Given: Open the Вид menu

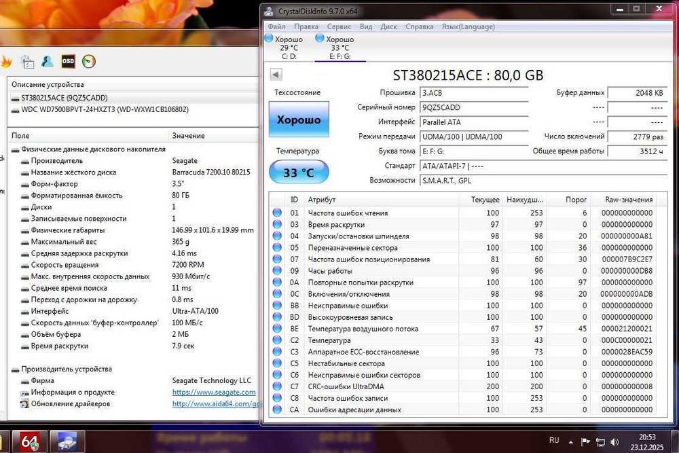Looking at the screenshot, I should coord(366,27).
